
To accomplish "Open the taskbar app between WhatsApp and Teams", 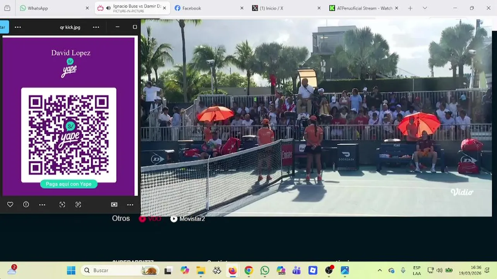I will click(x=281, y=270).
